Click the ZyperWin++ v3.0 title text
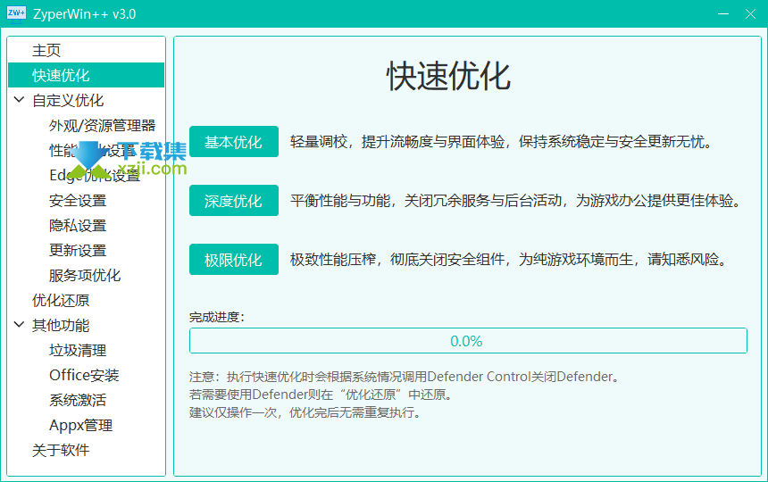Screen dimensions: 768x482 coord(84,14)
